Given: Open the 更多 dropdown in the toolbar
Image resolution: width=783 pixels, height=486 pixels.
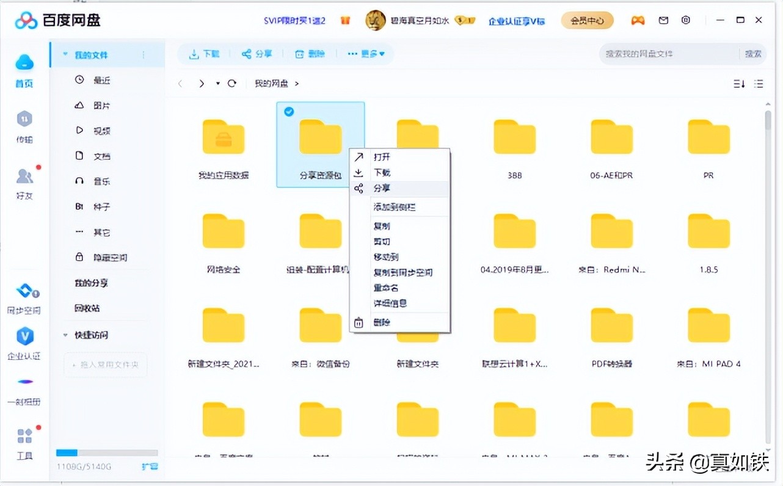Looking at the screenshot, I should (x=365, y=54).
